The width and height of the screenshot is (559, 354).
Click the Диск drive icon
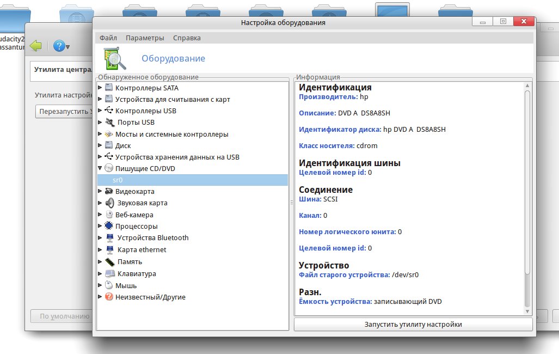(x=109, y=145)
